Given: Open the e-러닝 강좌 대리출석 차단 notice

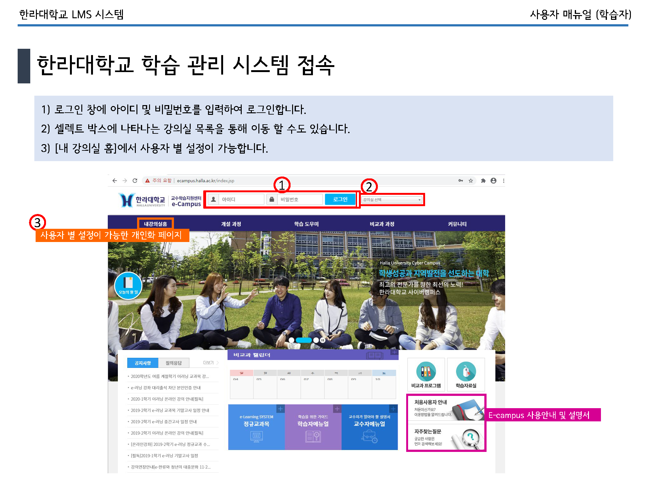Looking at the screenshot, I should click(x=165, y=388).
